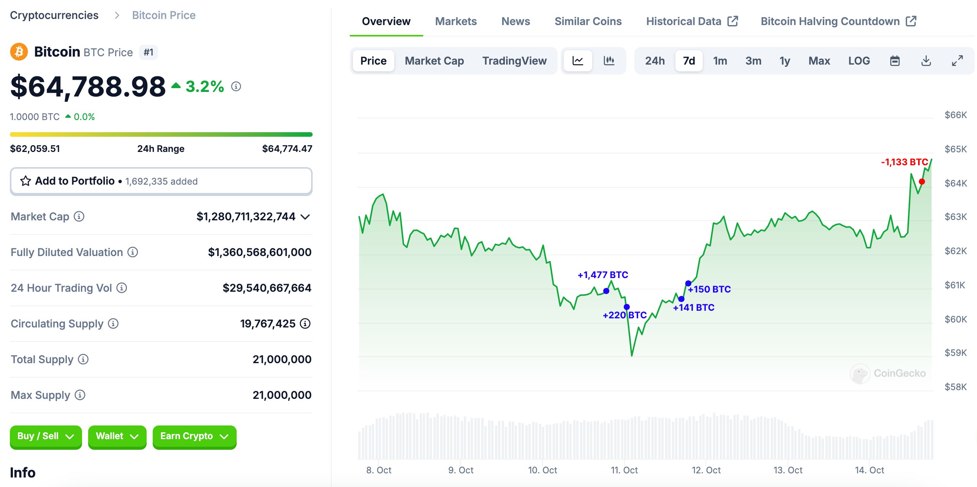
Task: Click the +150 BTC chart marker
Action: [688, 283]
